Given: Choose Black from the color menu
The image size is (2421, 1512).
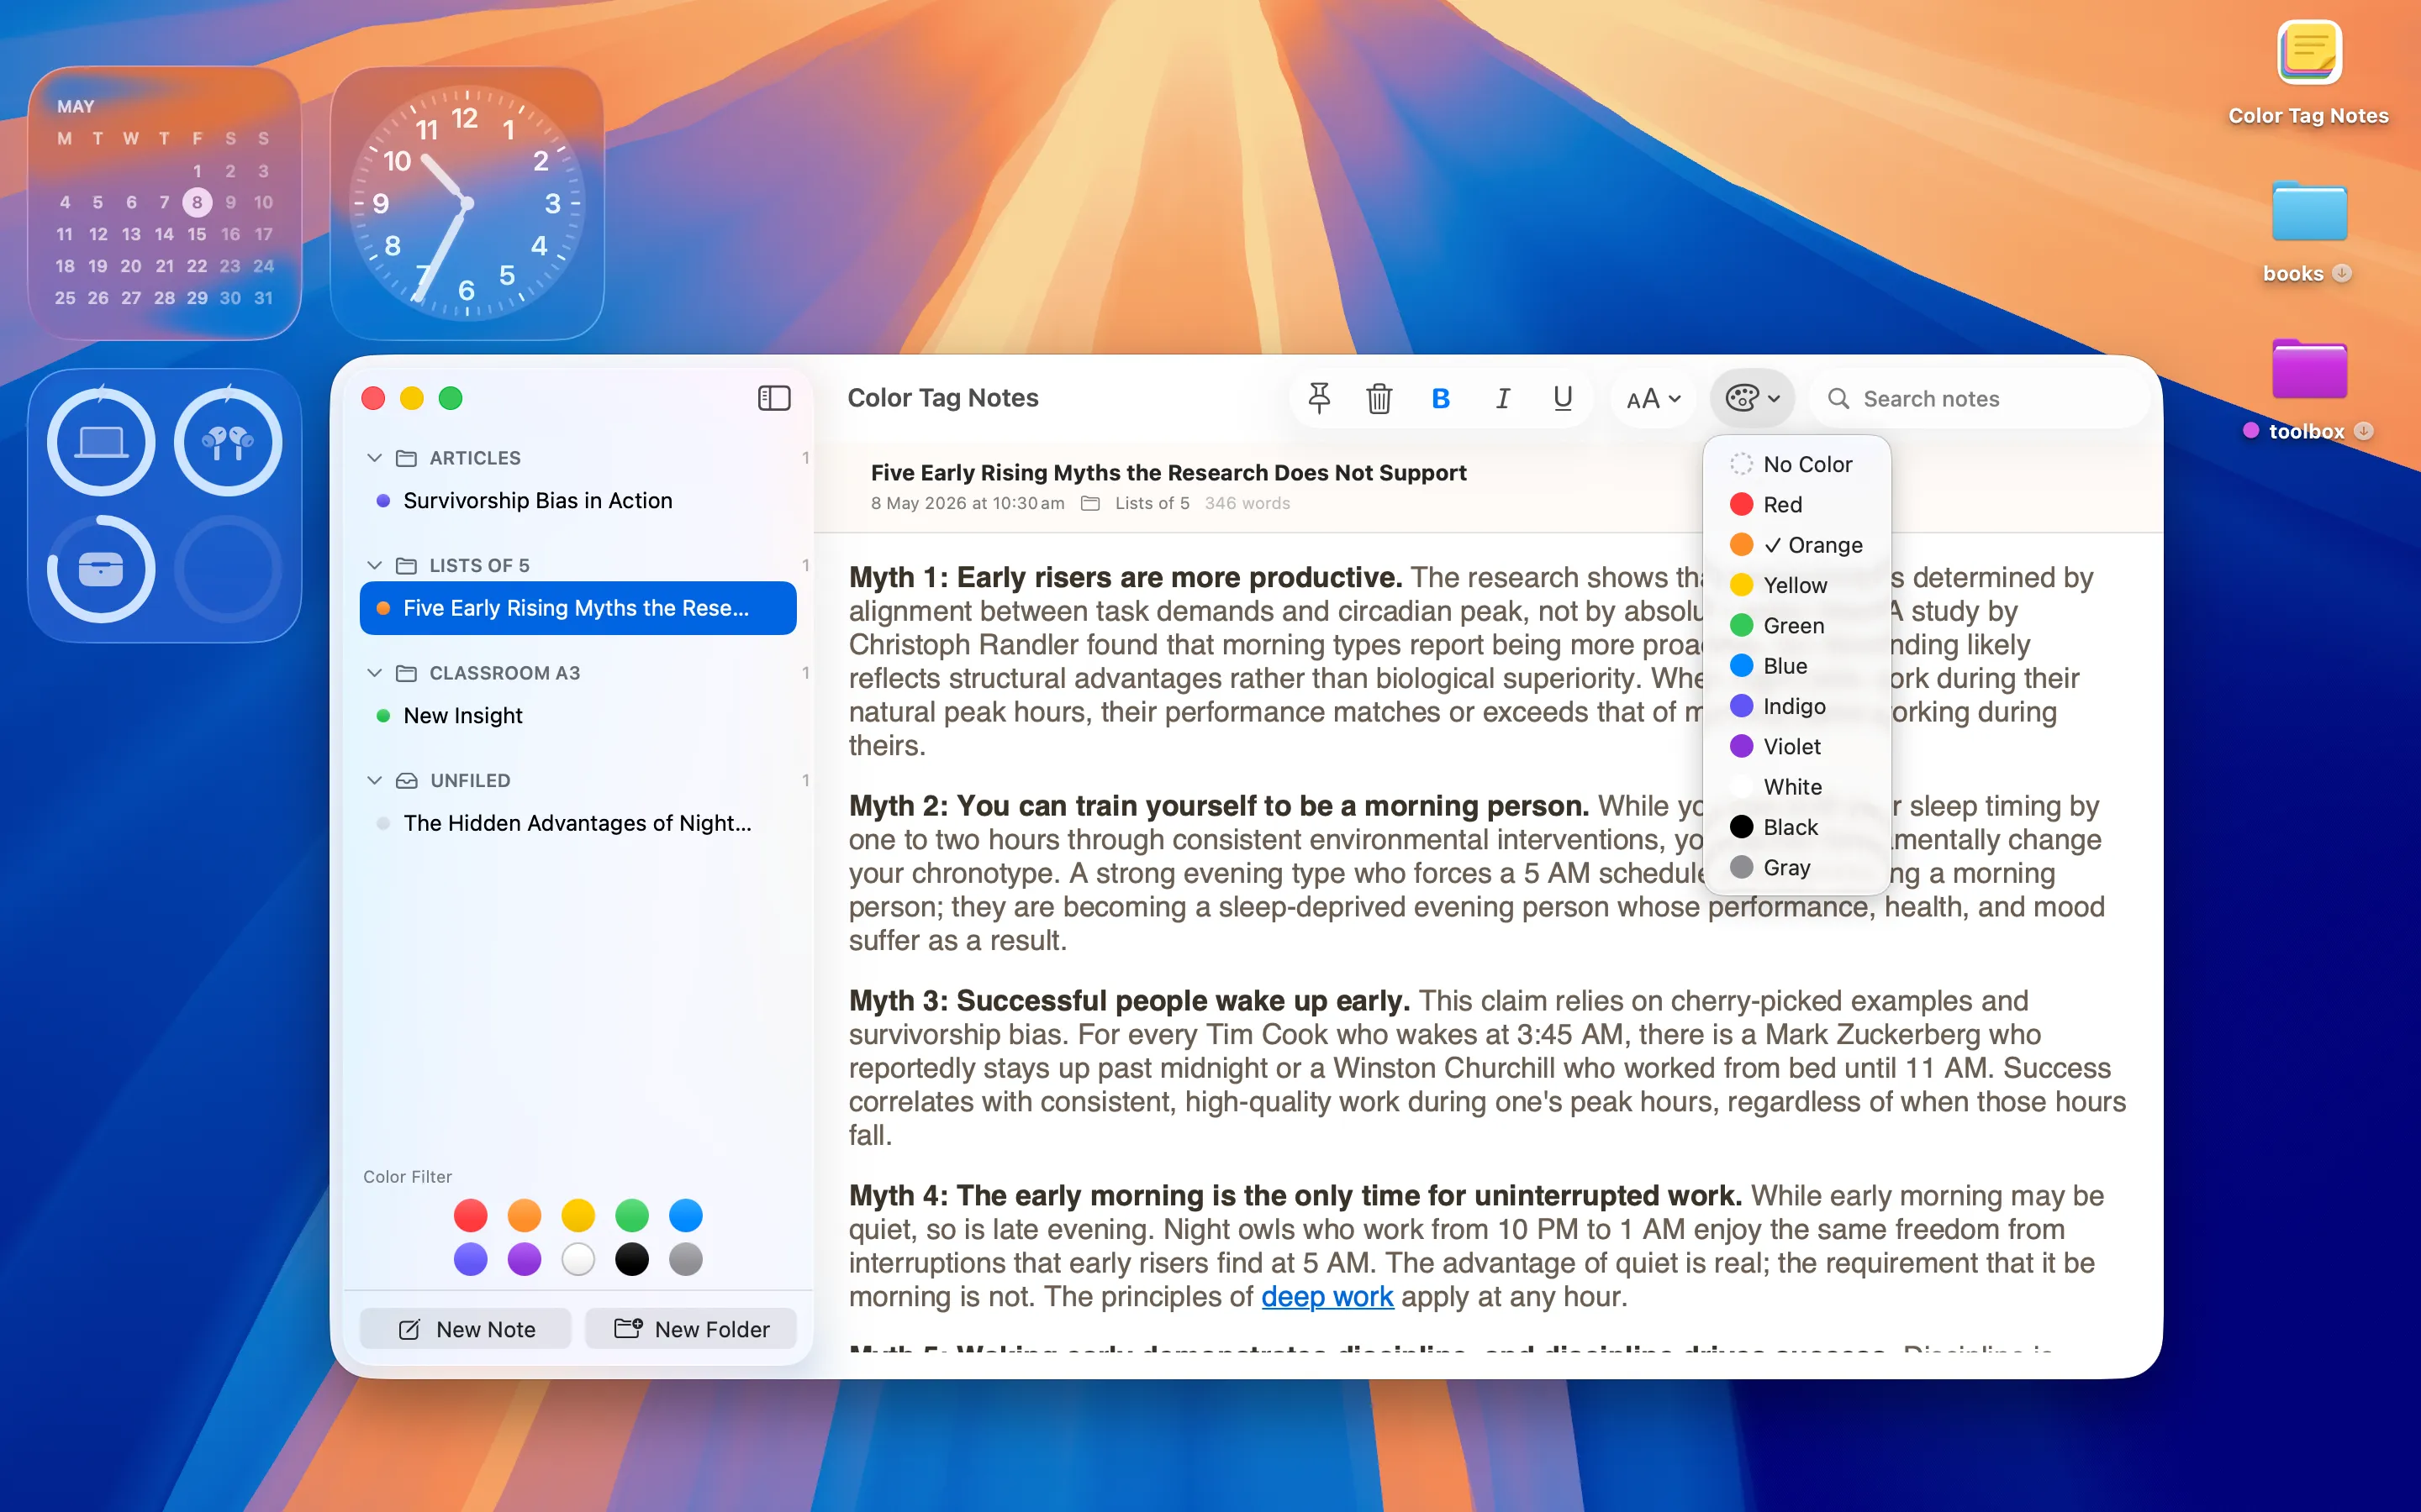Looking at the screenshot, I should pos(1796,827).
